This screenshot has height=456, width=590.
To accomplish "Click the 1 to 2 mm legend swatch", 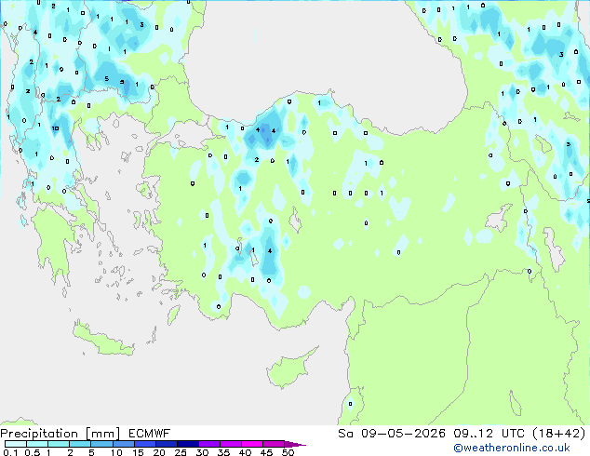I will click(59, 444).
